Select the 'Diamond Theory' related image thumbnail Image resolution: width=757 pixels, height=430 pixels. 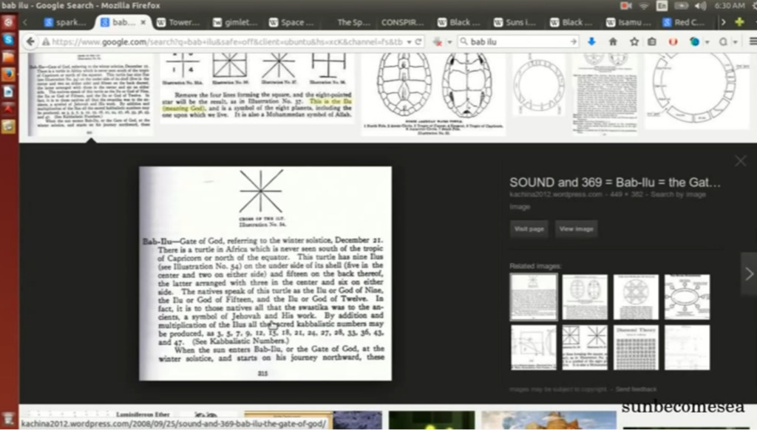pos(636,347)
